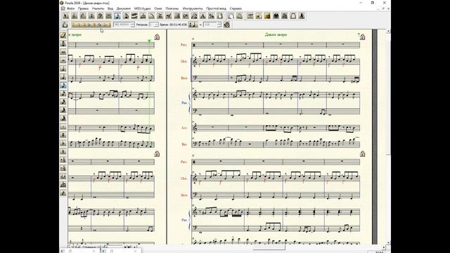The width and height of the screenshot is (450, 253).
Task: Adjust the measure counter stepper arrows
Action: click(132, 25)
